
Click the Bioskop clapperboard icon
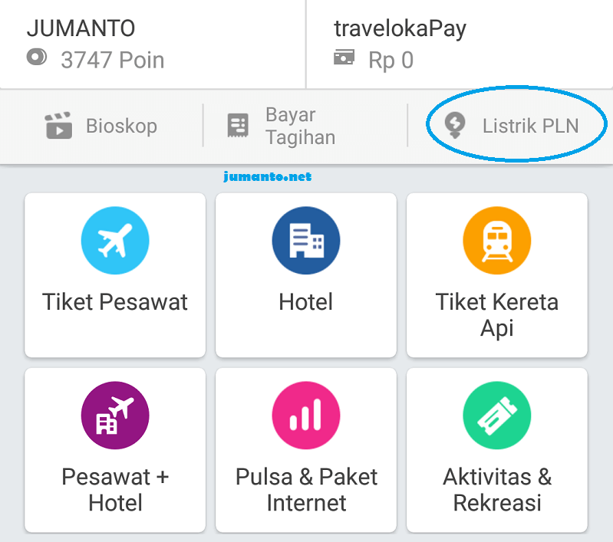(x=58, y=126)
